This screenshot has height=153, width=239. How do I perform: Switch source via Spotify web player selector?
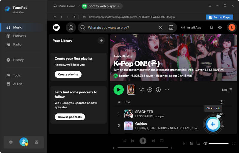click(102, 6)
